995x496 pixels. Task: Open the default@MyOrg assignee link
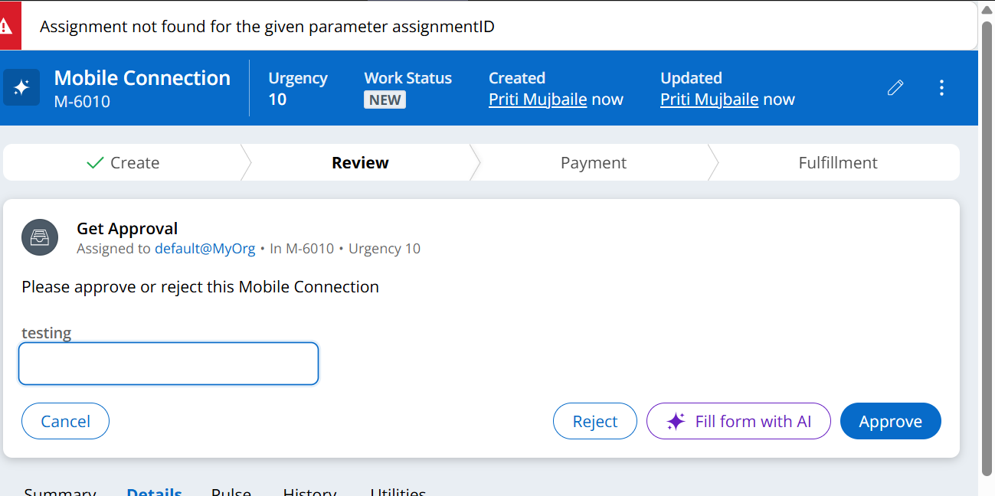[x=205, y=249]
